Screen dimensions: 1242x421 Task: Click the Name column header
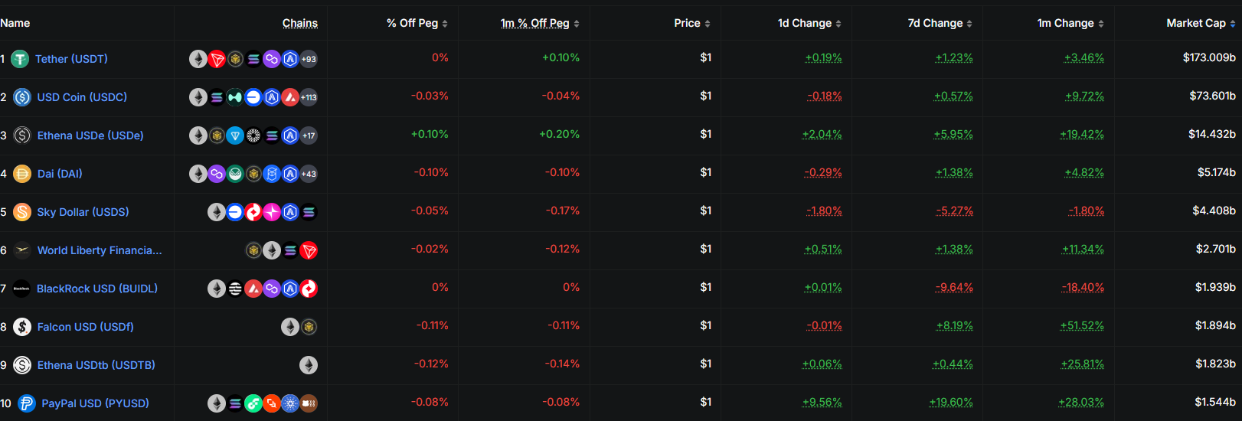(x=15, y=23)
